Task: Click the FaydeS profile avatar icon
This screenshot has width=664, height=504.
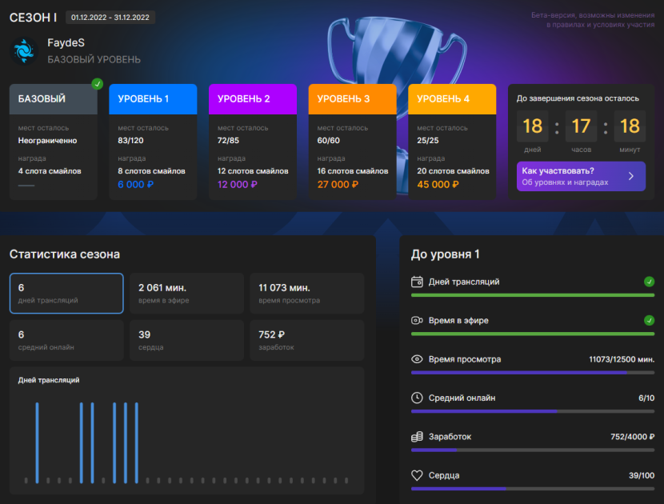Action: point(24,51)
